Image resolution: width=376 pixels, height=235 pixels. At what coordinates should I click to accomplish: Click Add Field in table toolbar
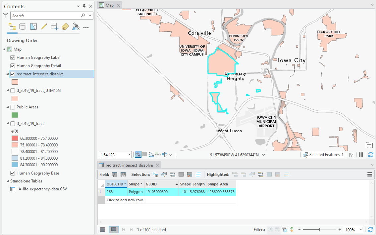coord(114,175)
